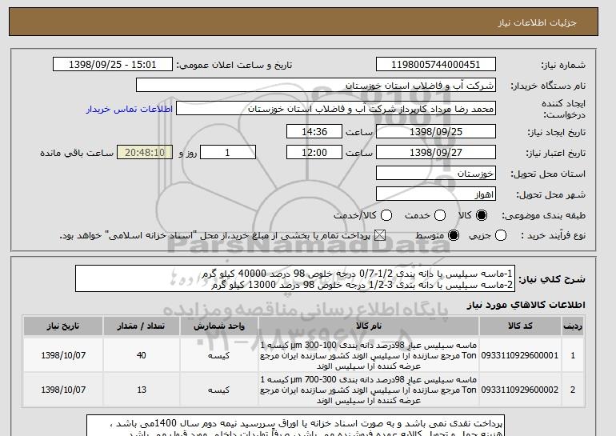Click the 100-300 µm silica sand item name
This screenshot has height=436, width=616.
[369, 355]
